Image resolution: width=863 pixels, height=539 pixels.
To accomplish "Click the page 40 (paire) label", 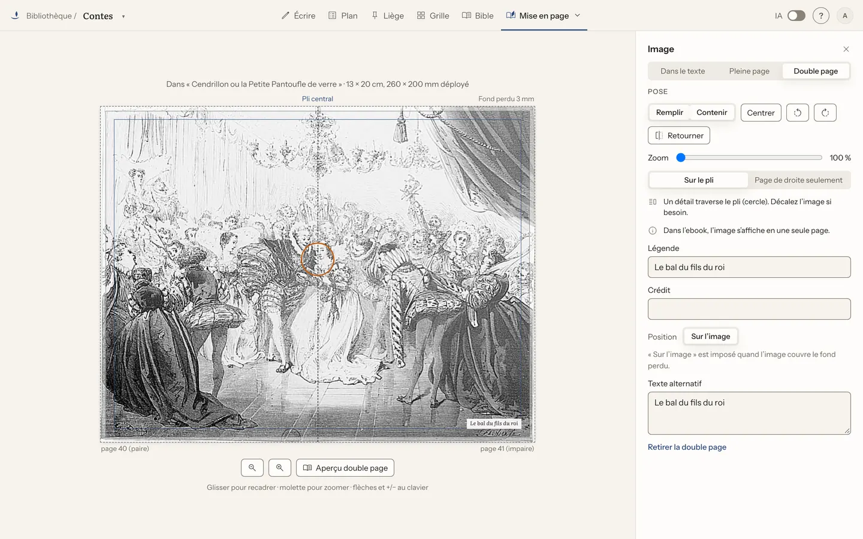I will tap(125, 449).
